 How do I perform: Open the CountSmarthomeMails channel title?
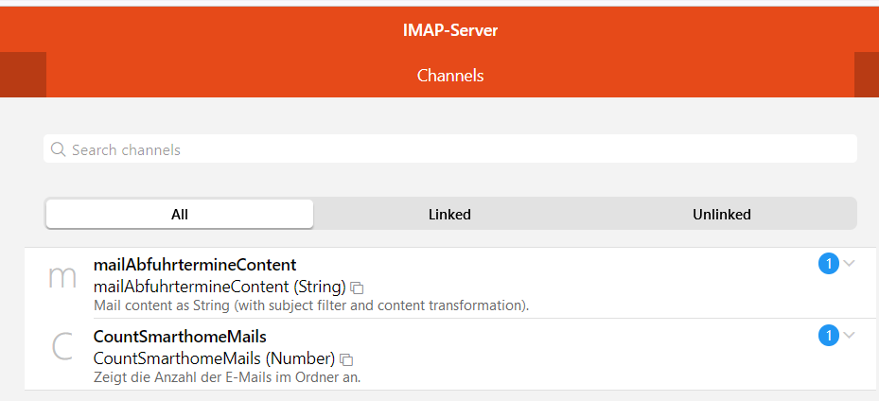click(180, 337)
